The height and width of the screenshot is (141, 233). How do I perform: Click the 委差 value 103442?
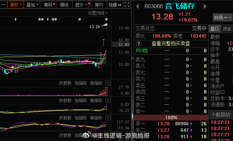[198, 36]
